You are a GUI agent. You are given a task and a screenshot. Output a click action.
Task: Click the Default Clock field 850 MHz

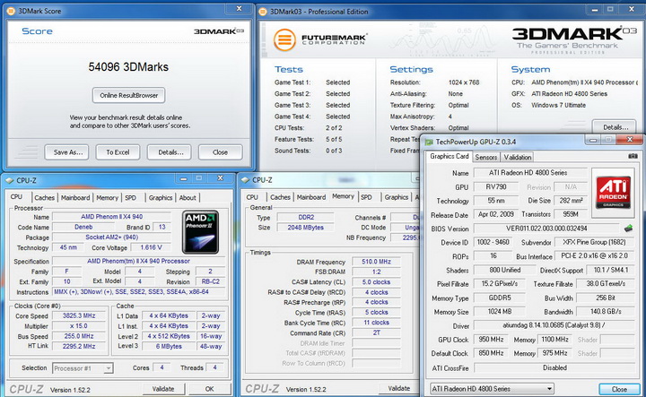coord(491,353)
